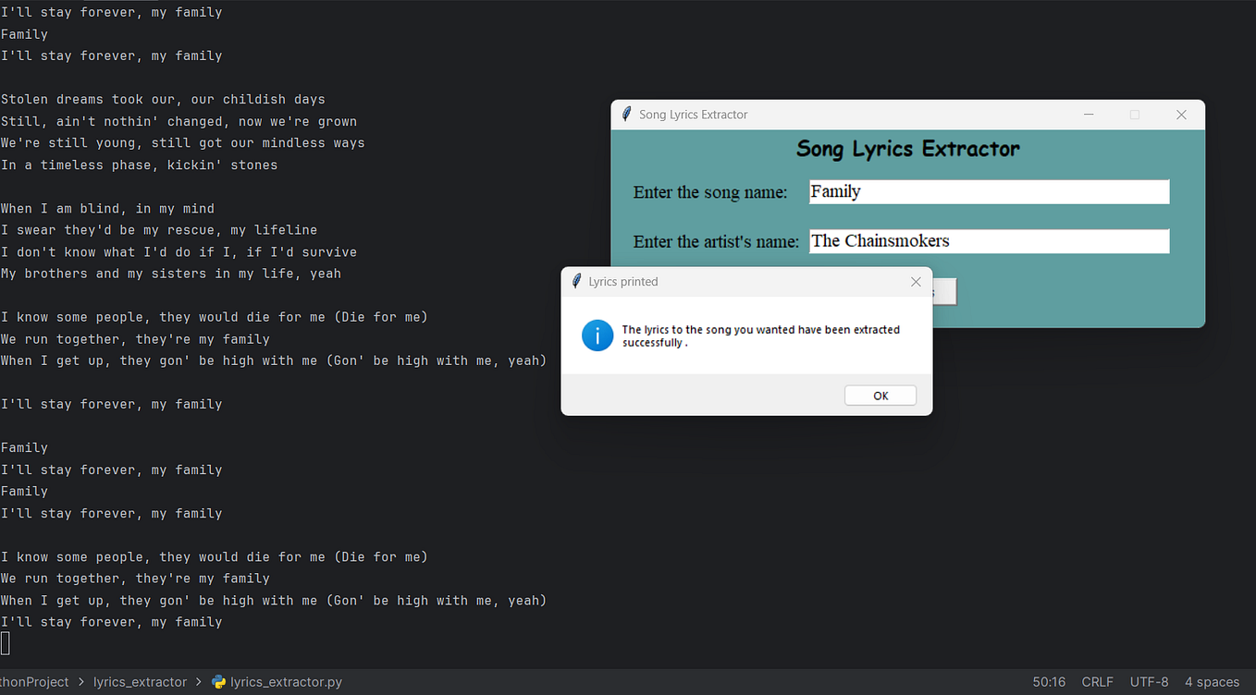1256x695 pixels.
Task: Click the Song Lyrics Extractor heading text
Action: 907,148
